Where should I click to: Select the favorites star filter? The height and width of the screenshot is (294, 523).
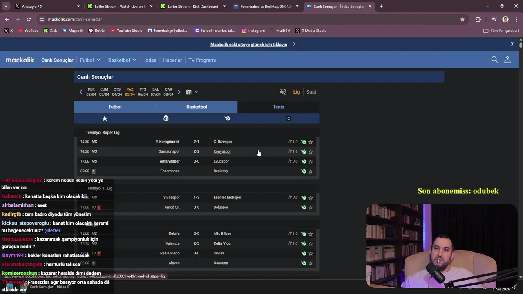105,118
